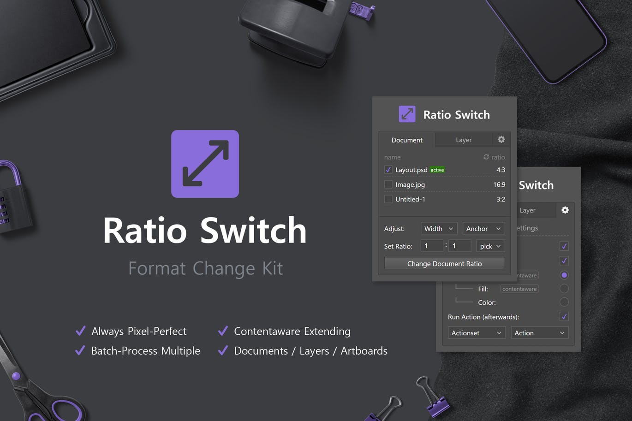Image resolution: width=632 pixels, height=421 pixels.
Task: Click the green active badge next to Layout.psd
Action: (436, 170)
